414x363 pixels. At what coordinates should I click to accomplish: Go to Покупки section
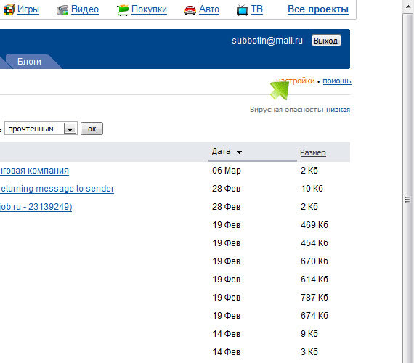(149, 9)
